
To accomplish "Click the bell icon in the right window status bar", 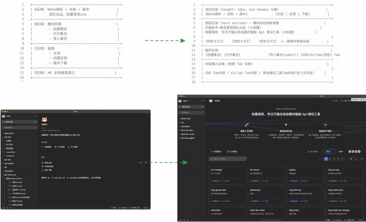I will pyautogui.click(x=188, y=220).
